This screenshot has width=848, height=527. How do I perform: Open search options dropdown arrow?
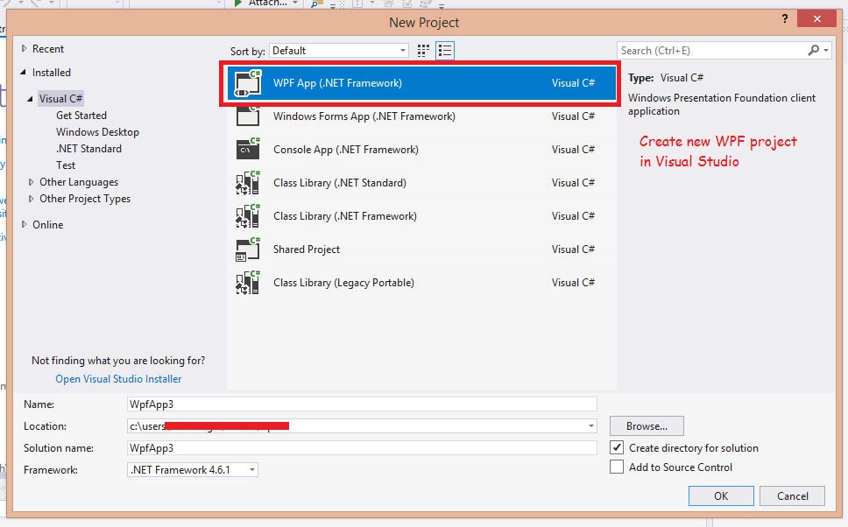coord(826,50)
